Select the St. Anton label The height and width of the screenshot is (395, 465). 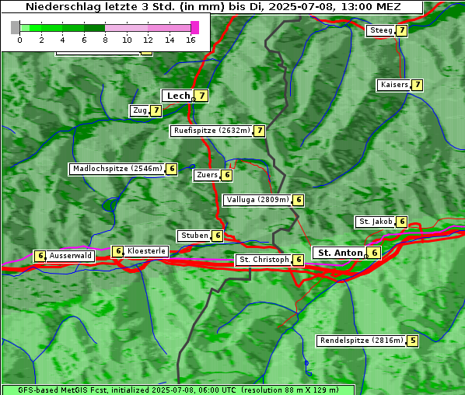[340, 253]
